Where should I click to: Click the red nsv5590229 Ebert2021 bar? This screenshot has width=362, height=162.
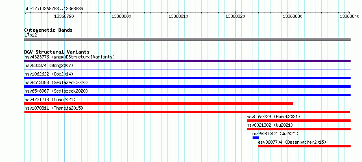pyautogui.click(x=299, y=121)
